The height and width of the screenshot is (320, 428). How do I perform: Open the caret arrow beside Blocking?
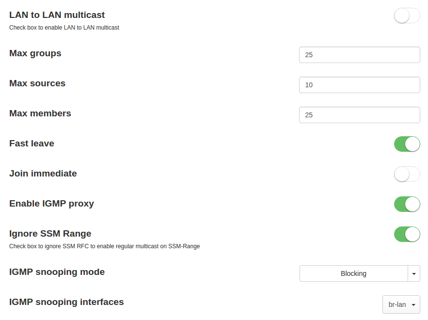[414, 273]
